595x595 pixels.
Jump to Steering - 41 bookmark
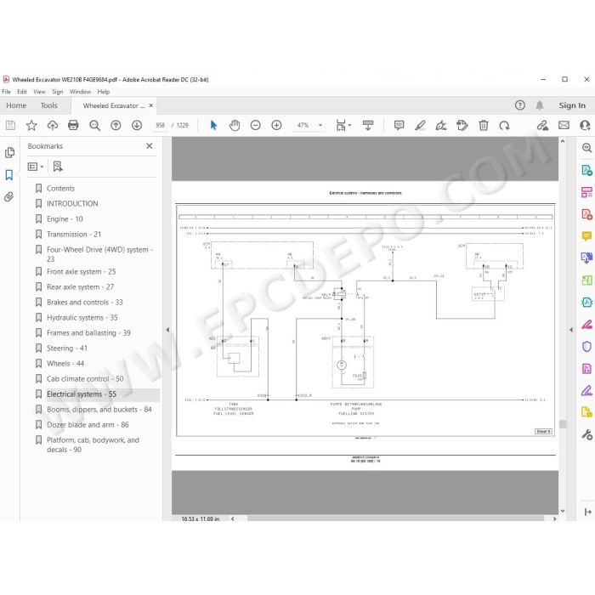(x=67, y=348)
